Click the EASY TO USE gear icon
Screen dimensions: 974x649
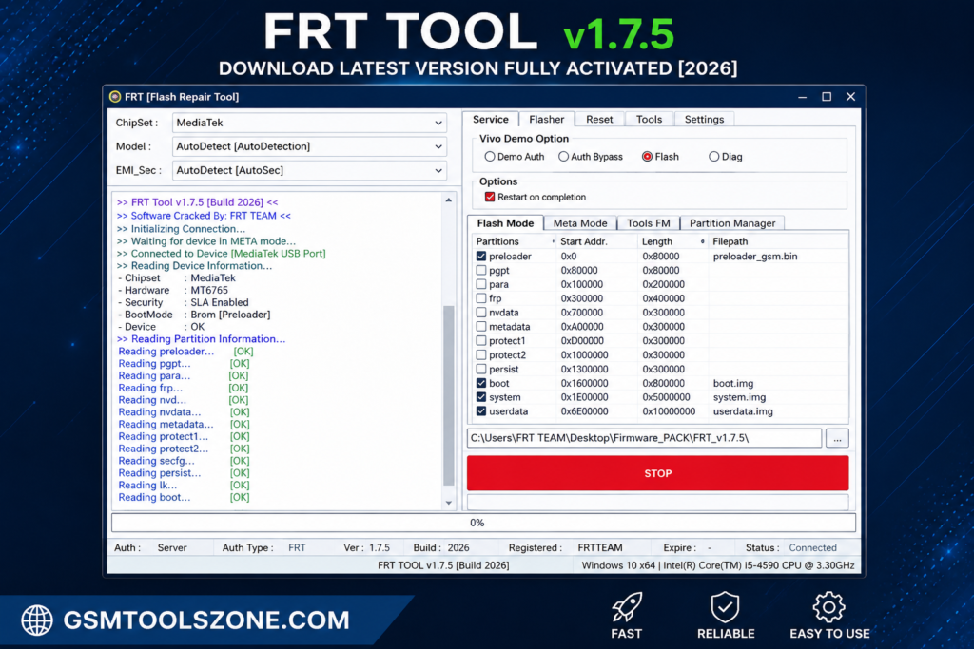point(829,607)
